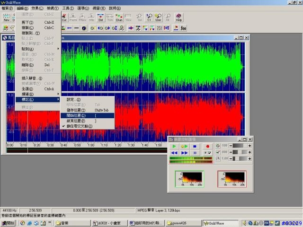The width and height of the screenshot is (303, 227).
Task: Choose 全選(S) Ctrl+A from edit menu
Action: (38, 89)
